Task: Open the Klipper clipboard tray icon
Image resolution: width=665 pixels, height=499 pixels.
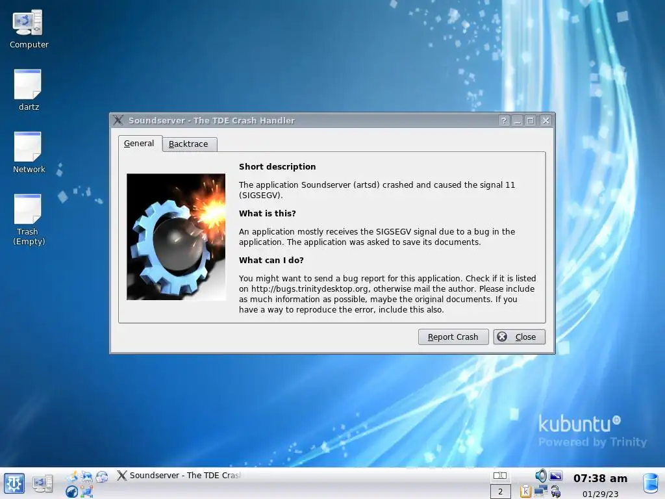Action: coord(526,491)
